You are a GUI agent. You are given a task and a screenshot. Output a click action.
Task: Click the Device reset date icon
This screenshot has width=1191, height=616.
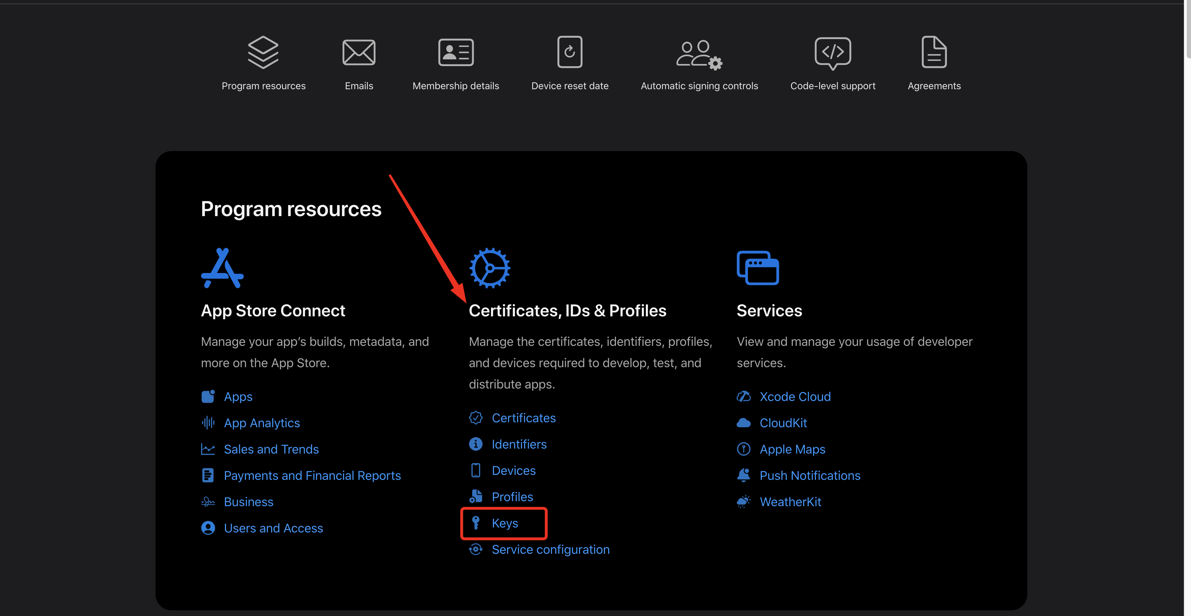coord(570,52)
